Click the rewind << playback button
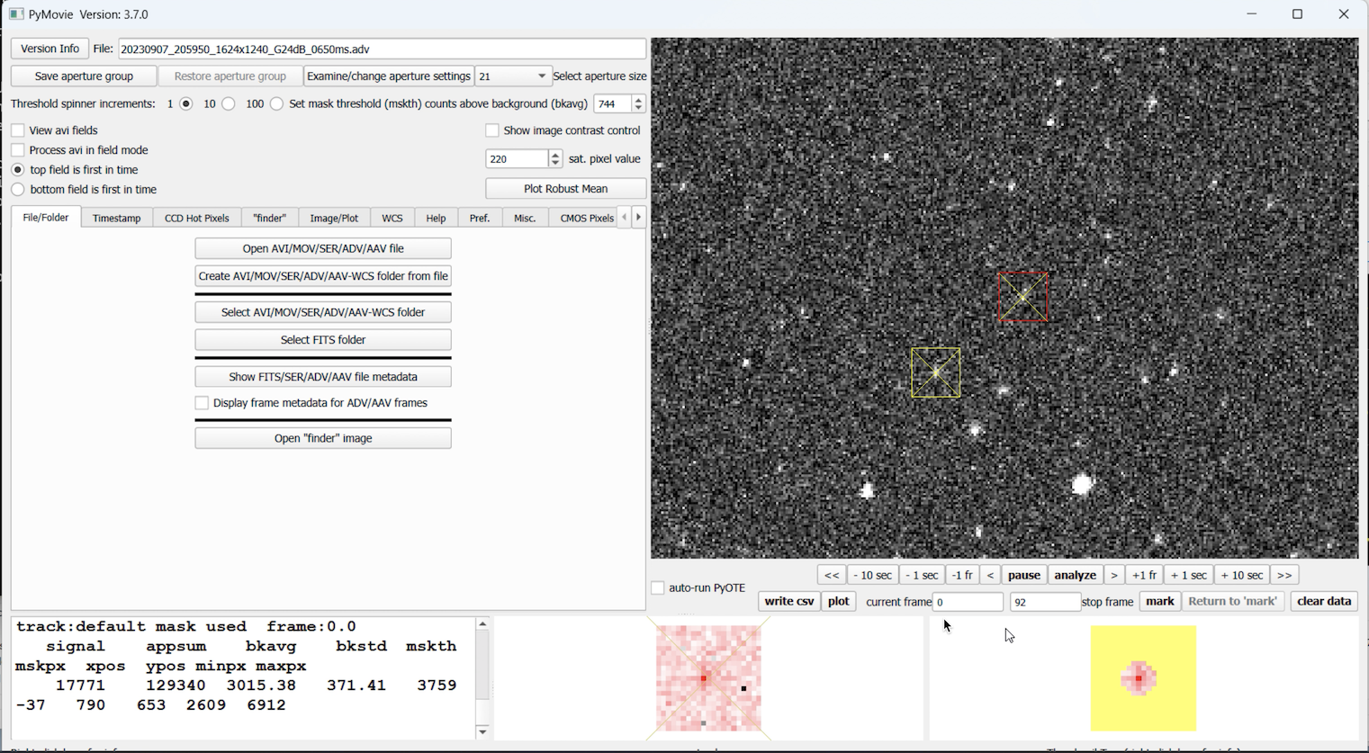The image size is (1369, 753). 832,575
